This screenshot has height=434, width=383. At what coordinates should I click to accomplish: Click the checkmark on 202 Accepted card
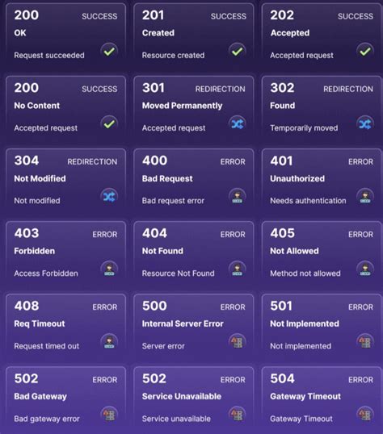(x=365, y=51)
